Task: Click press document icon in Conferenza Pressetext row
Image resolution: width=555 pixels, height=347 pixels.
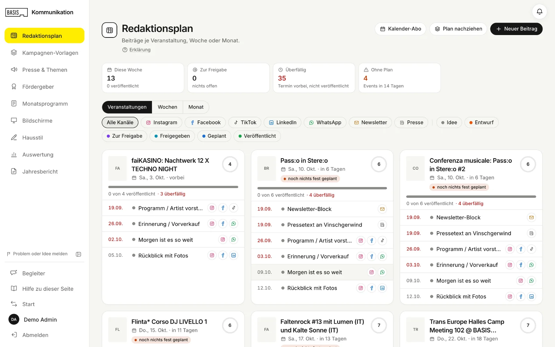Action: click(x=531, y=233)
